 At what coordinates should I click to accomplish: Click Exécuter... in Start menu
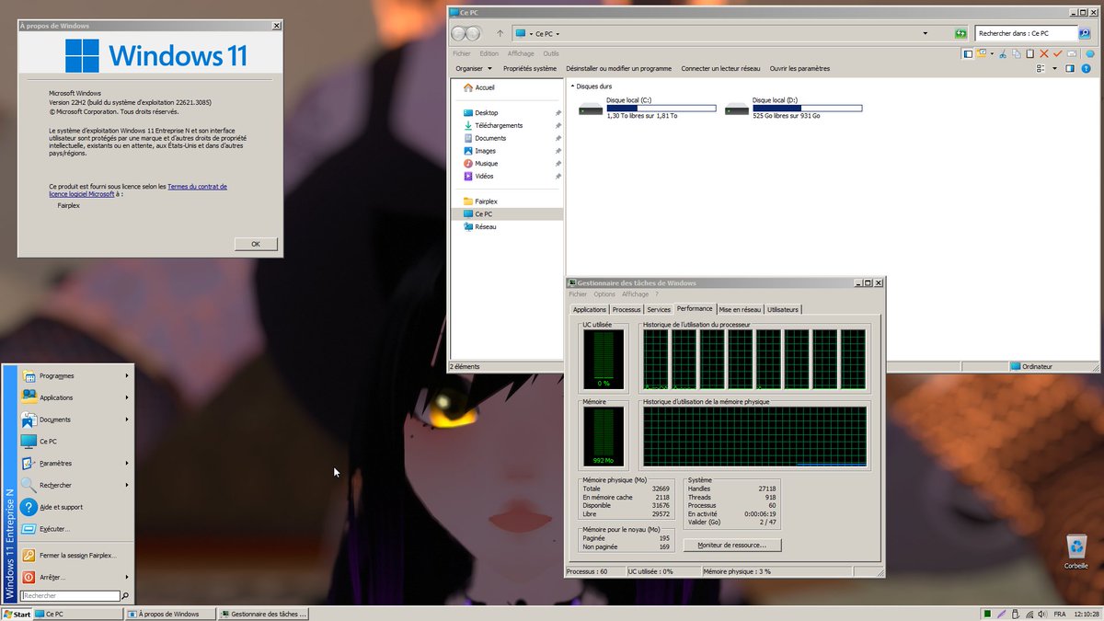(75, 529)
